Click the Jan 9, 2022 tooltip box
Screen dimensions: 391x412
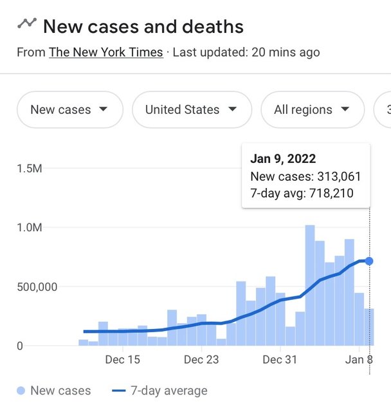305,176
